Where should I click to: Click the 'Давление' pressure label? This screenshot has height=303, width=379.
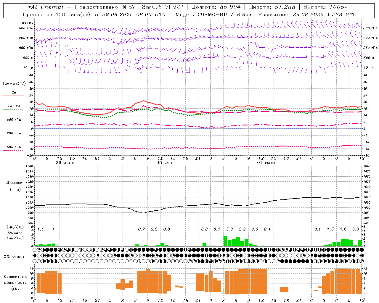coord(15,183)
